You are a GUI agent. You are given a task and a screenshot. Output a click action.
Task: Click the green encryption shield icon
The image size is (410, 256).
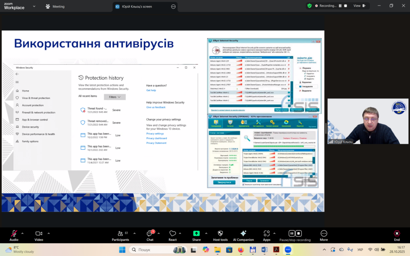pos(310,6)
